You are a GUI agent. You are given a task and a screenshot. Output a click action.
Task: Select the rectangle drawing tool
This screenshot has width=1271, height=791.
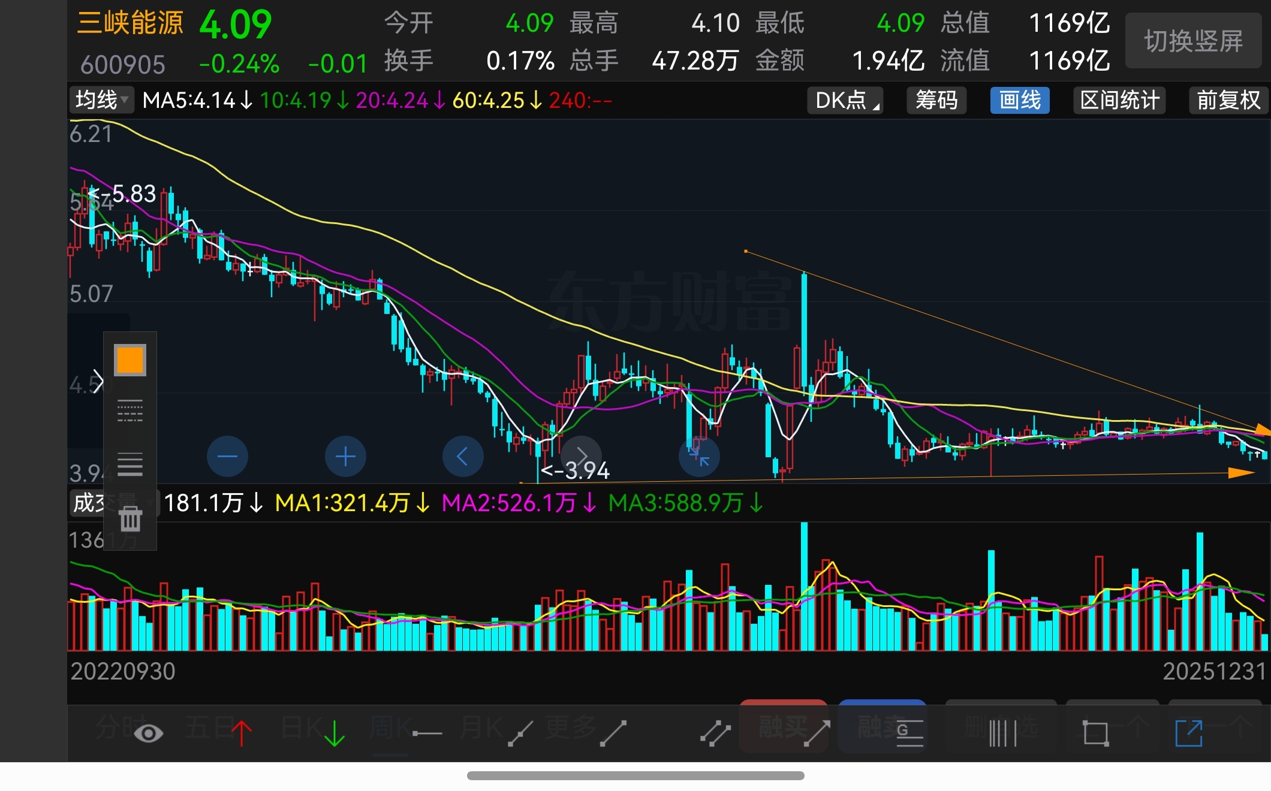1095,733
